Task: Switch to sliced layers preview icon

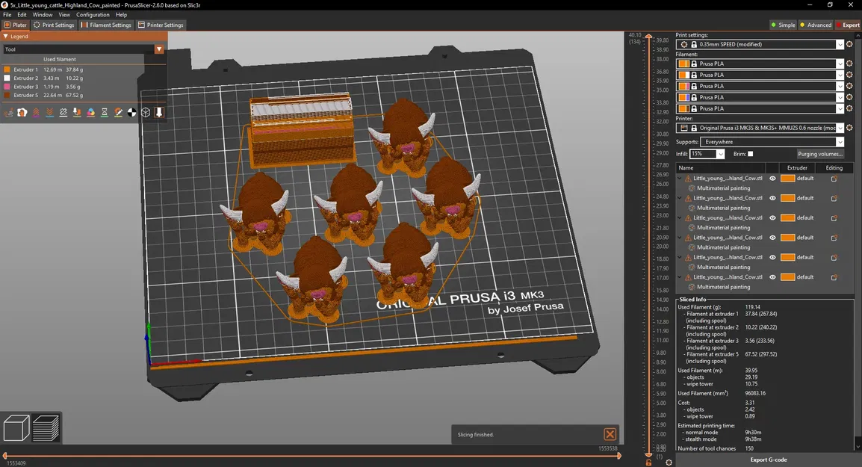Action: 46,428
